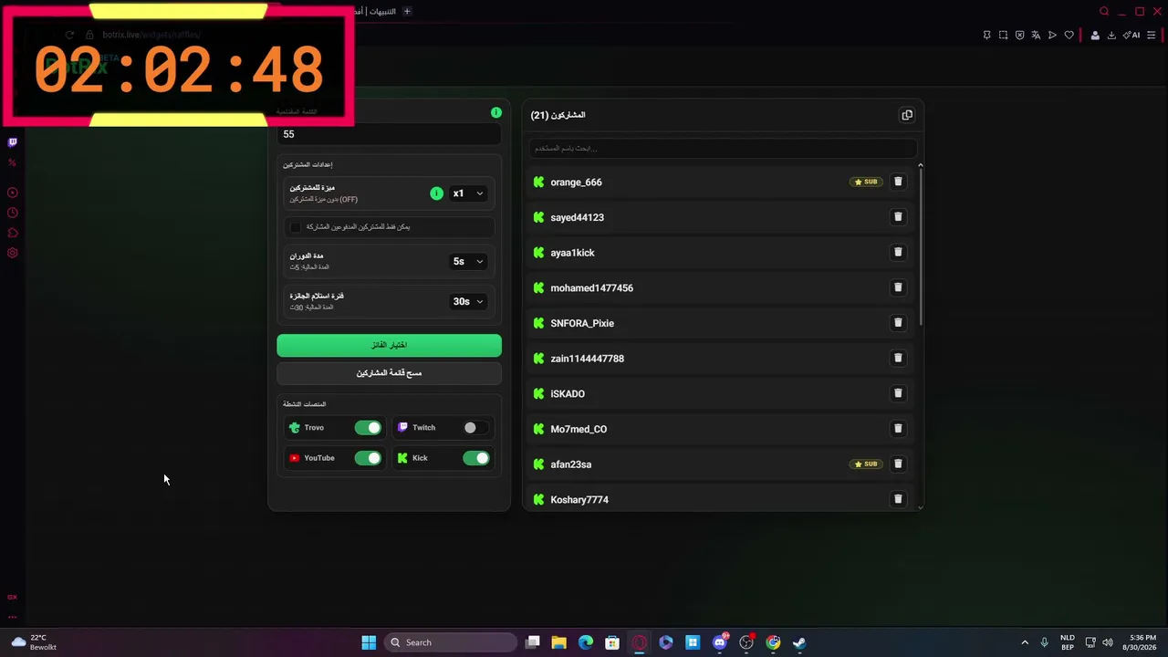The image size is (1168, 657).
Task: Enable the Twitch platform switch
Action: pyautogui.click(x=475, y=427)
